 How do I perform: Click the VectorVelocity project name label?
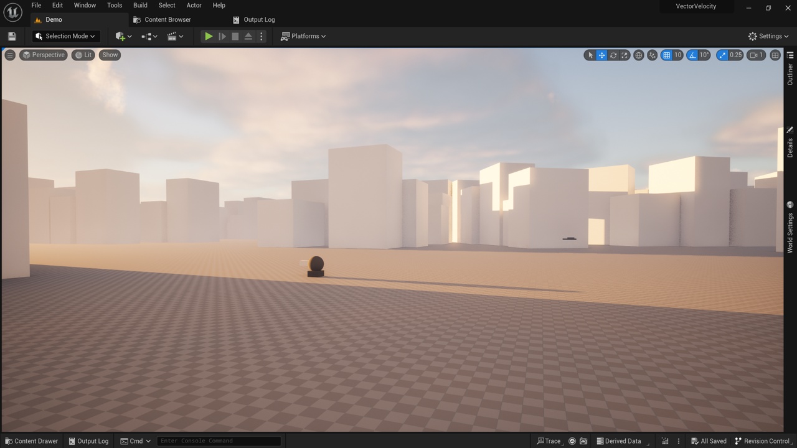(696, 6)
